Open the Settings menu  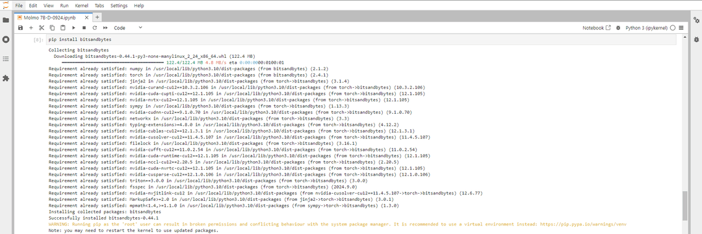pos(119,6)
